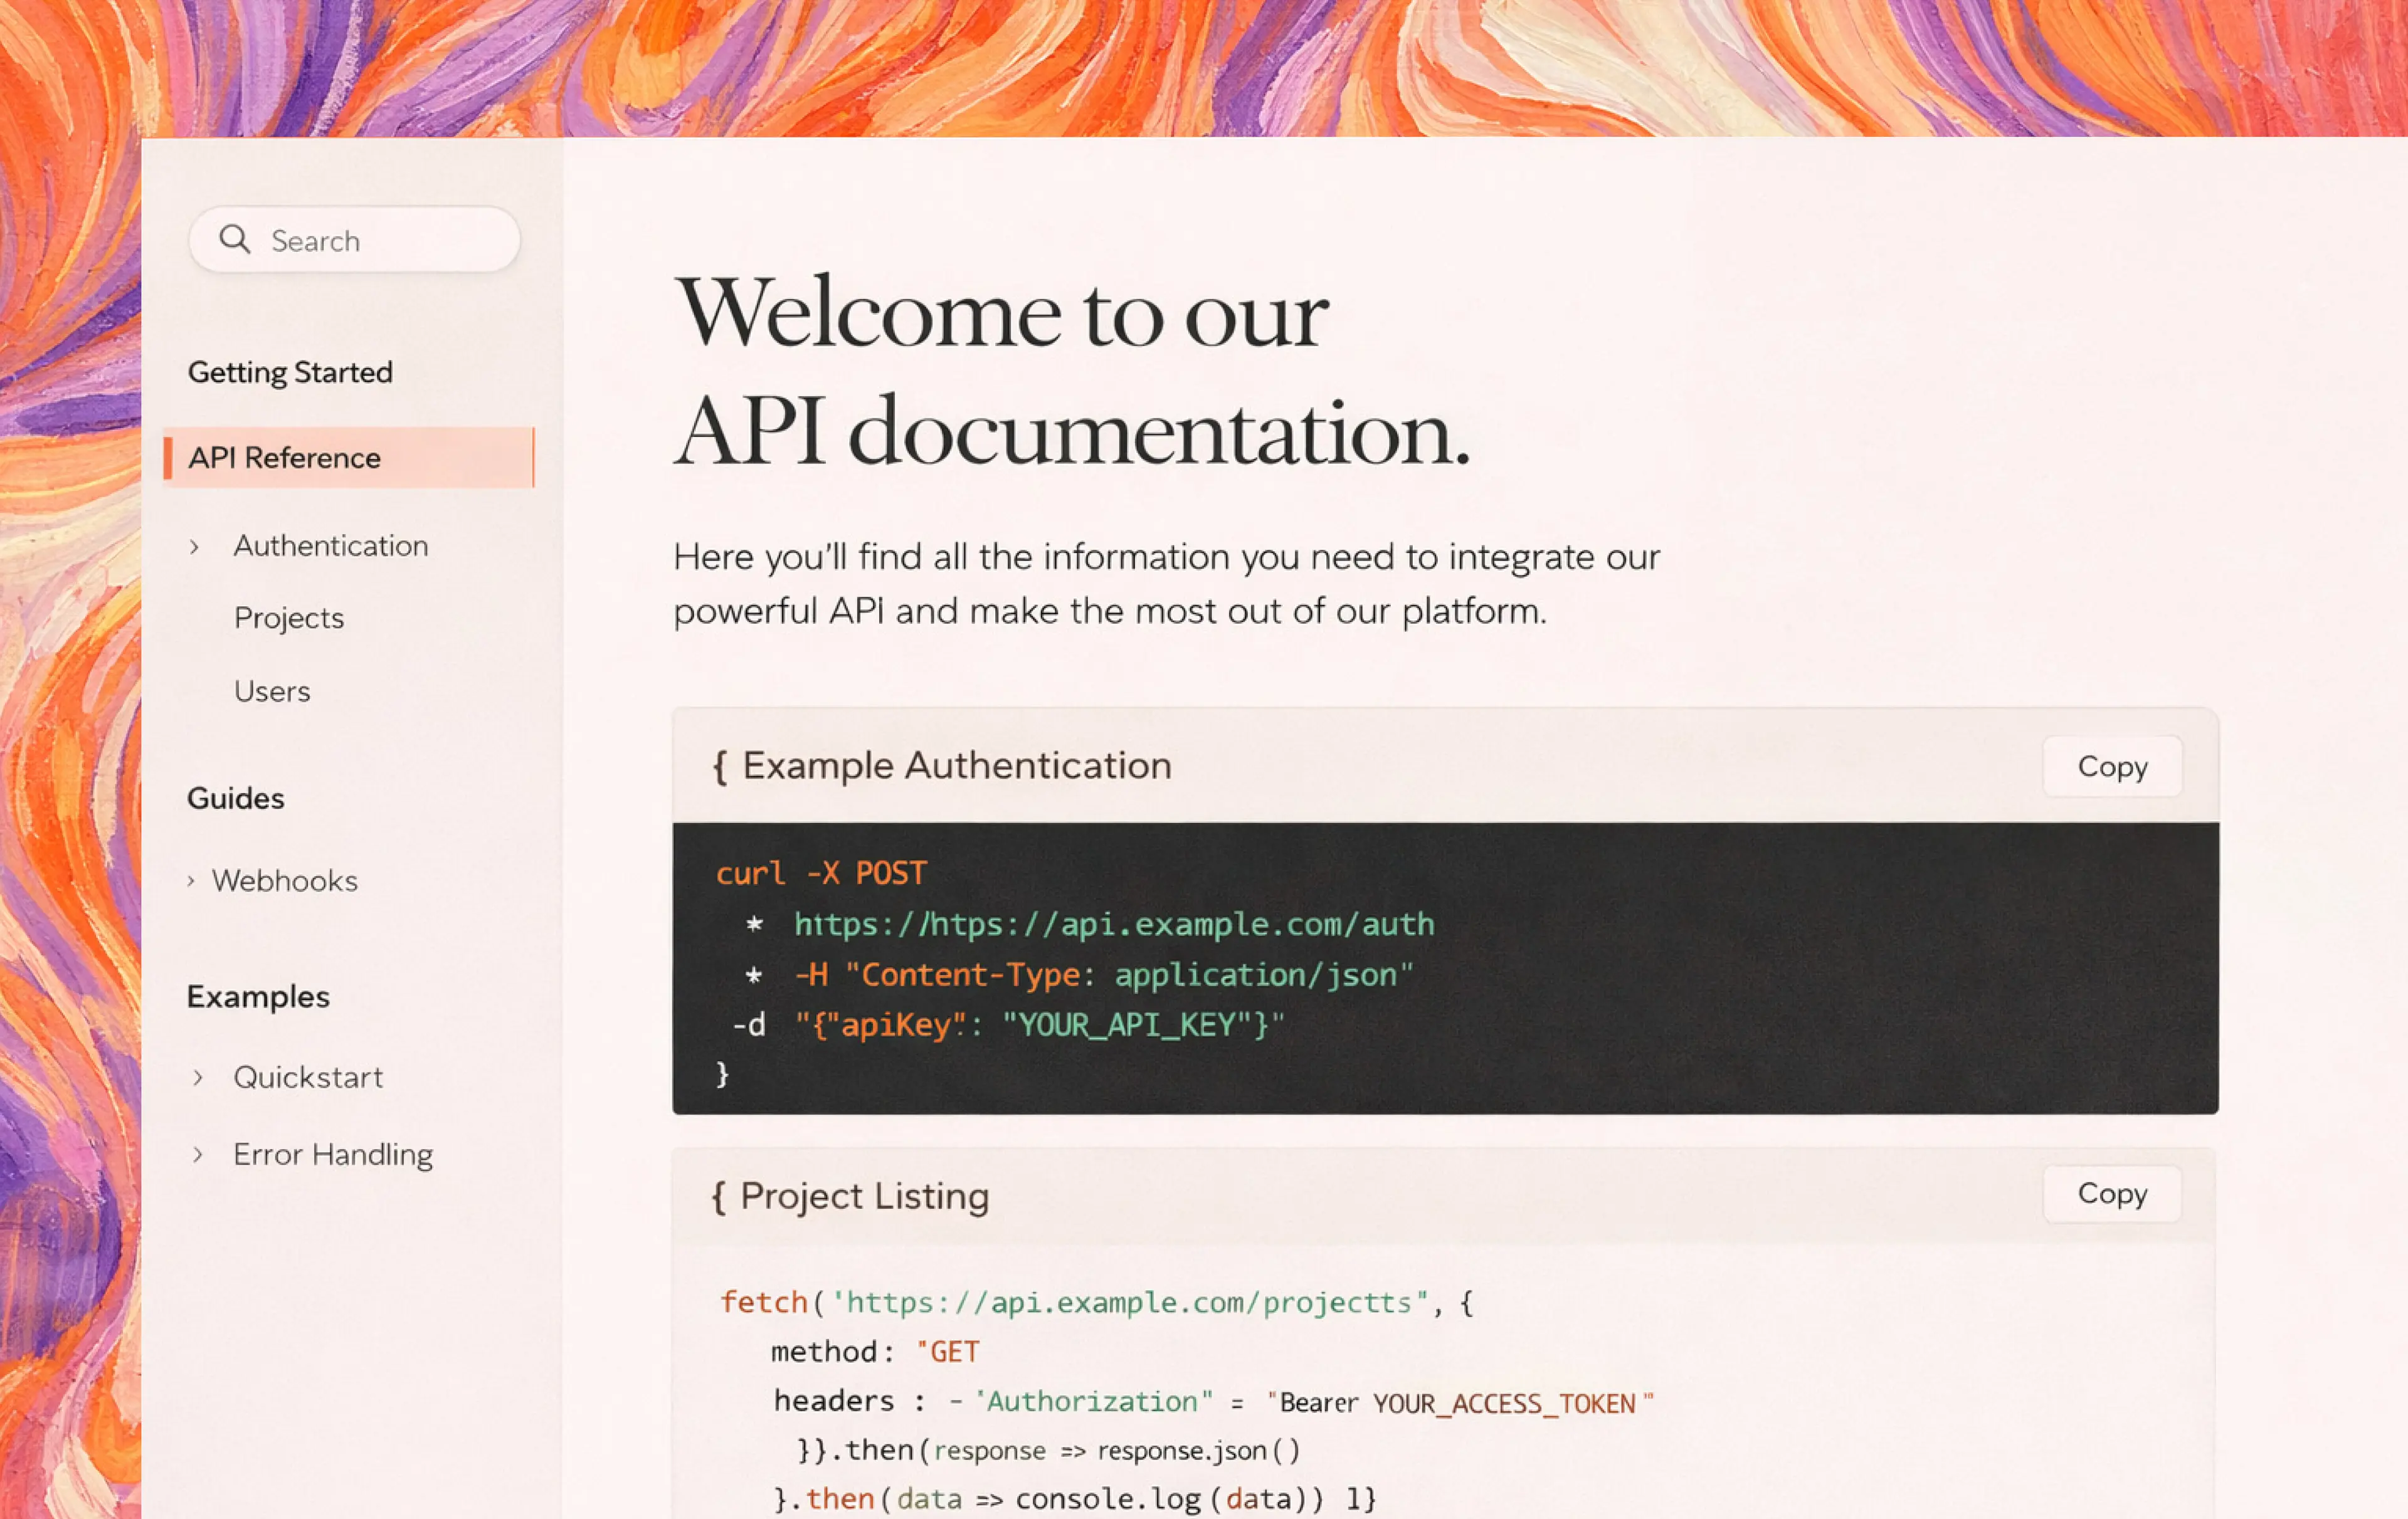Expand the Quickstart chevron
This screenshot has height=1519, width=2408.
(198, 1077)
